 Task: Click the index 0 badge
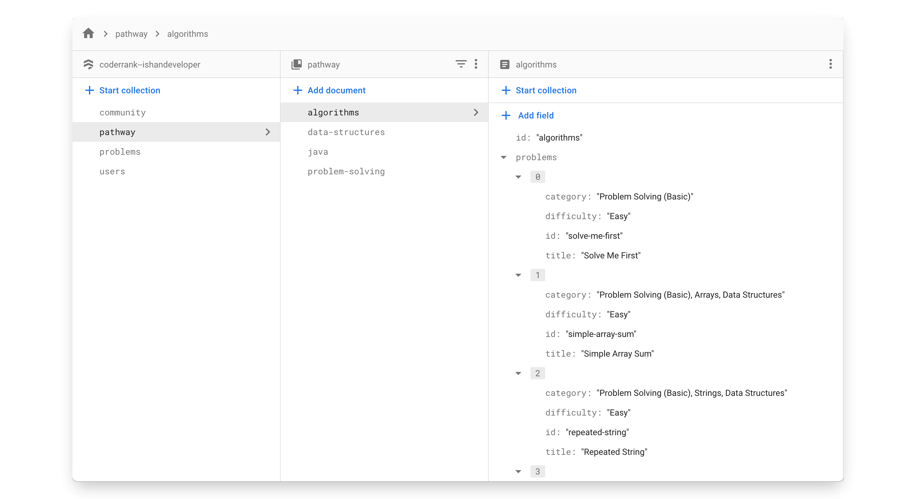(x=538, y=177)
